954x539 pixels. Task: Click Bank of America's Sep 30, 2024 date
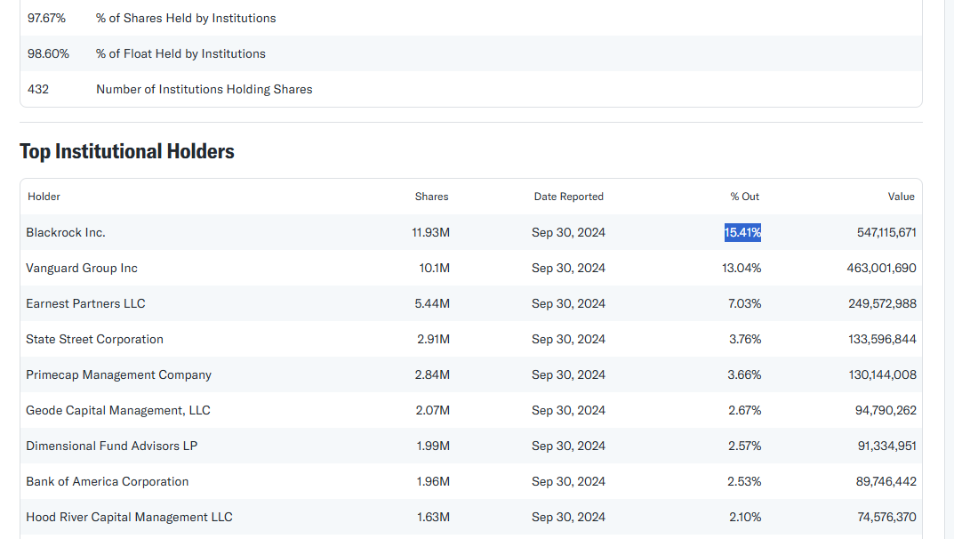(568, 482)
